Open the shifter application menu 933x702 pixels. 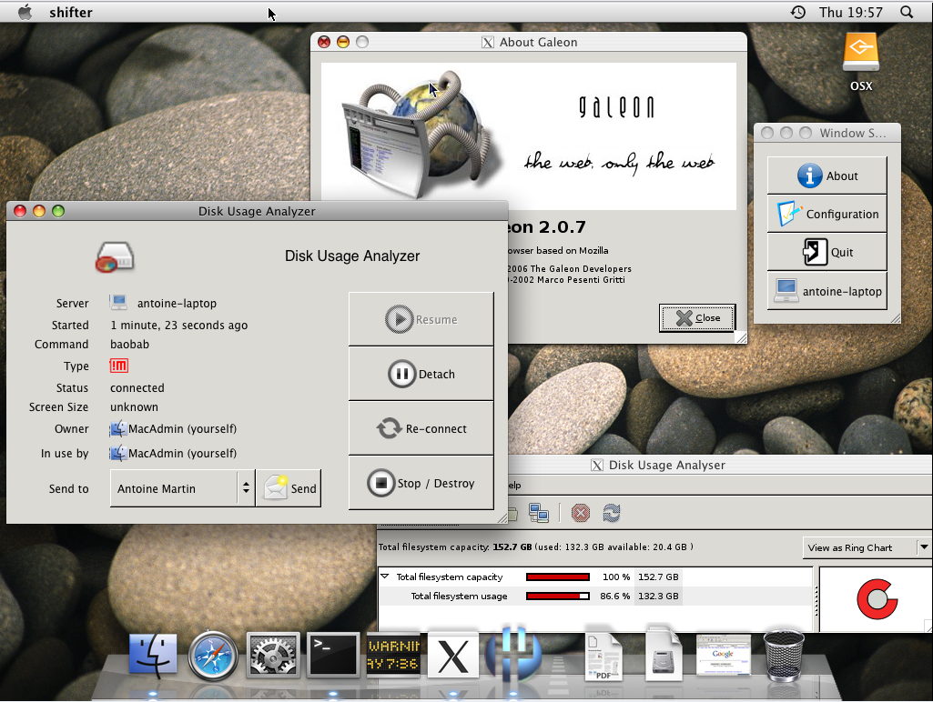71,13
